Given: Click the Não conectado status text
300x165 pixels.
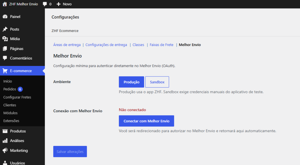Looking at the screenshot, I should (x=132, y=110).
